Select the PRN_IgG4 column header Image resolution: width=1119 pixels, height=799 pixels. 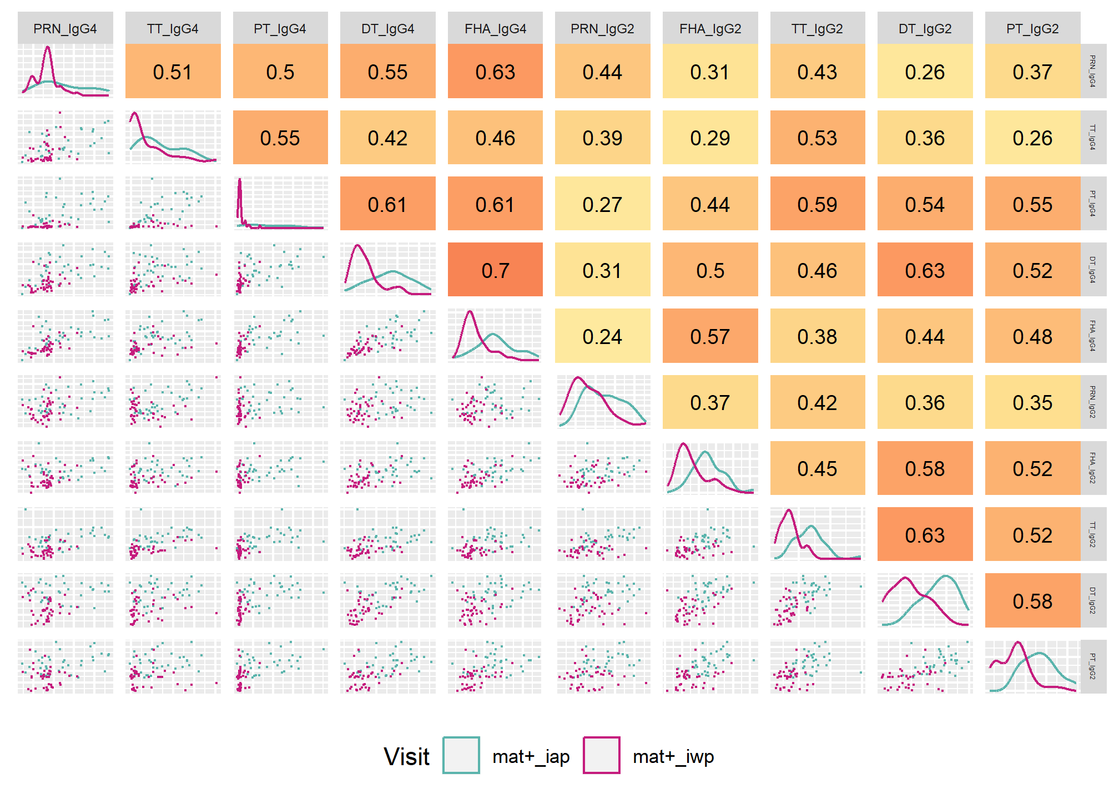(x=65, y=28)
